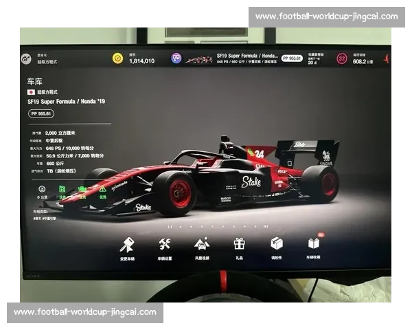Click the gold credits coin icon
This screenshot has height=330, width=412.
click(x=117, y=58)
